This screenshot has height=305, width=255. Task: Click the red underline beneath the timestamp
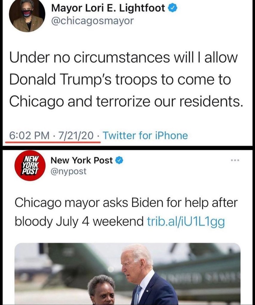pyautogui.click(x=53, y=143)
